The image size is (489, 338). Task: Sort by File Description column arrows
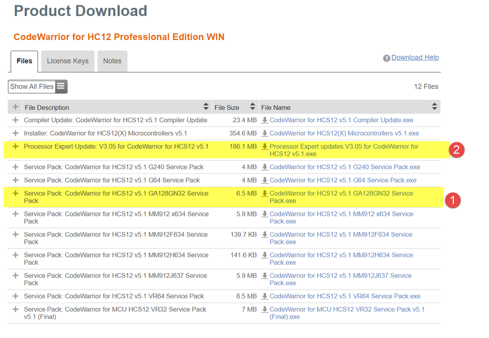206,106
